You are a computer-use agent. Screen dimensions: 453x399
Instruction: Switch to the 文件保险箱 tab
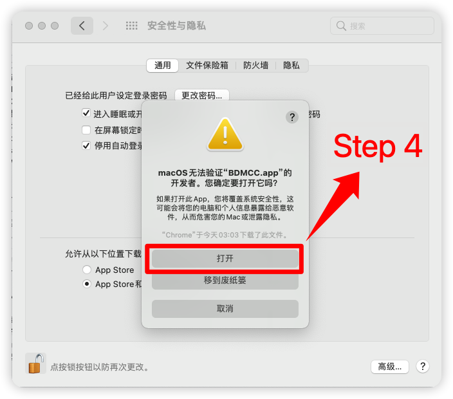click(x=207, y=65)
